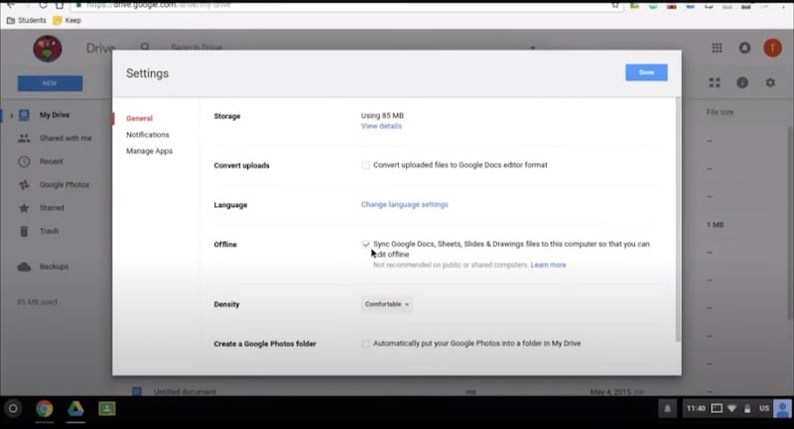The image size is (794, 429).
Task: Open search options dropdown arrow
Action: click(x=532, y=48)
